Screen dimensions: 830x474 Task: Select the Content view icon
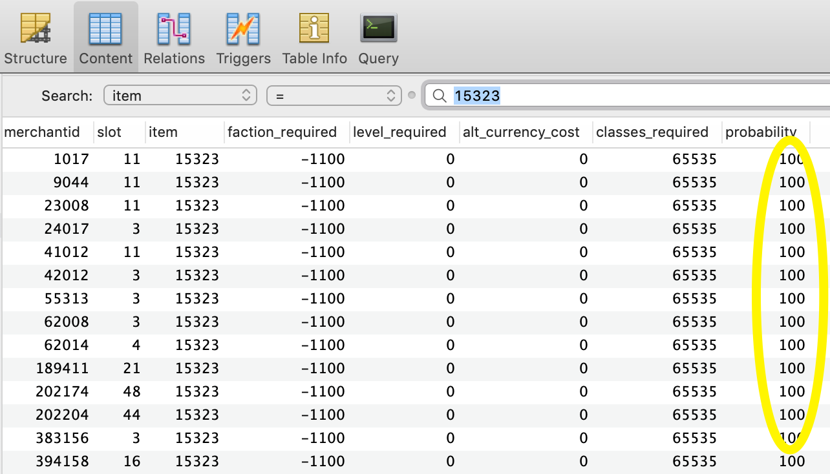(x=105, y=30)
